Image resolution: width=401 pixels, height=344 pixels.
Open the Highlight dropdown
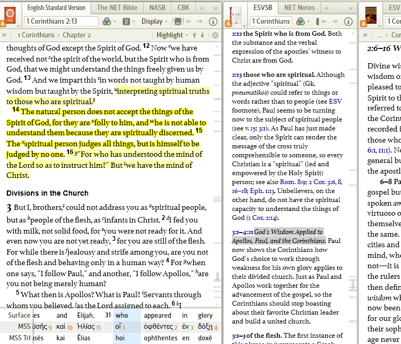point(172,35)
